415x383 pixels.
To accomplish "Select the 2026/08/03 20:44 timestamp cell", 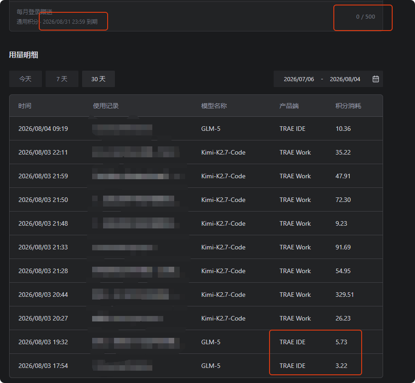I will [x=43, y=295].
